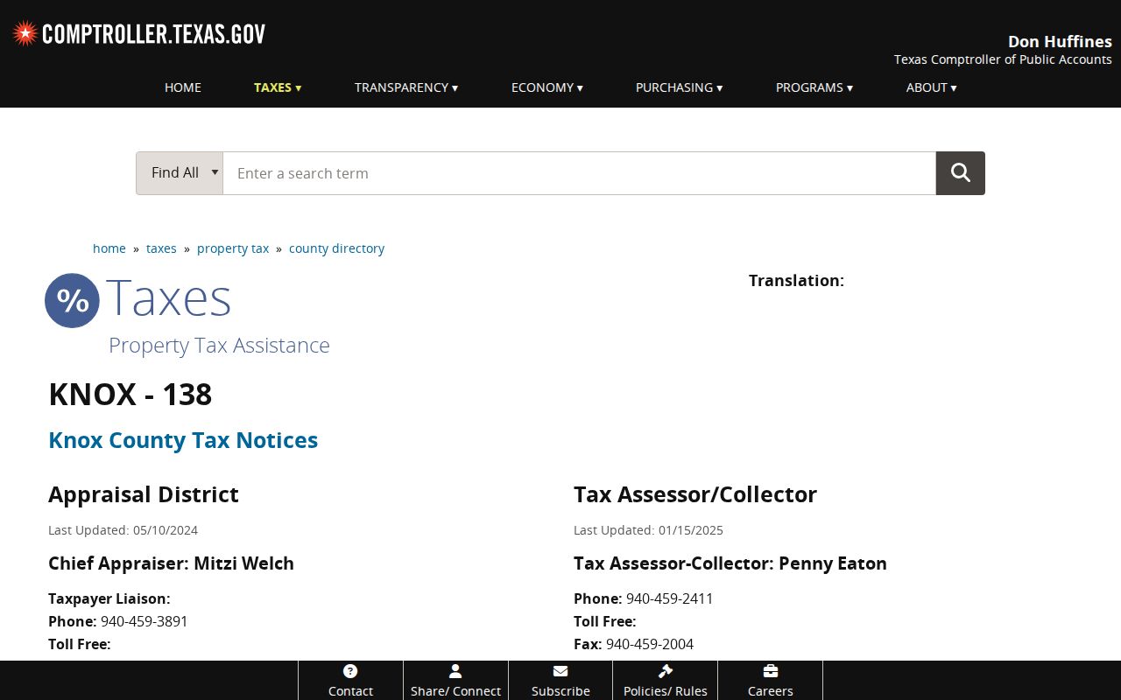The height and width of the screenshot is (700, 1121).
Task: Click Chief Appraiser: Mitzi Welch text
Action: coord(171,563)
